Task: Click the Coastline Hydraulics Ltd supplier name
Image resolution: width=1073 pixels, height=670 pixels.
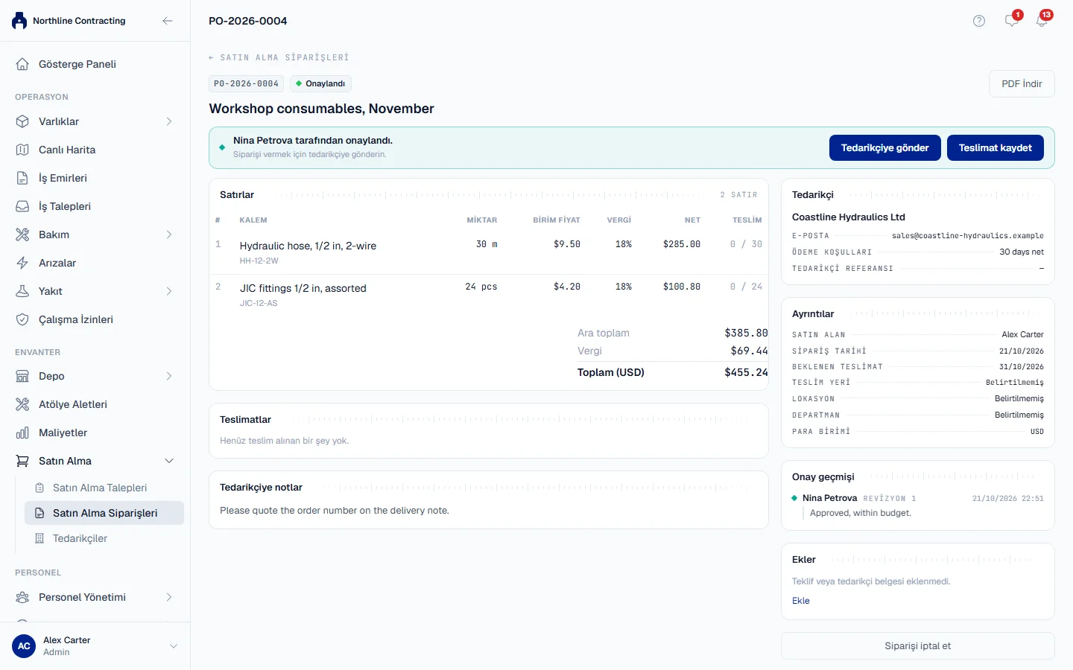Action: (x=849, y=217)
